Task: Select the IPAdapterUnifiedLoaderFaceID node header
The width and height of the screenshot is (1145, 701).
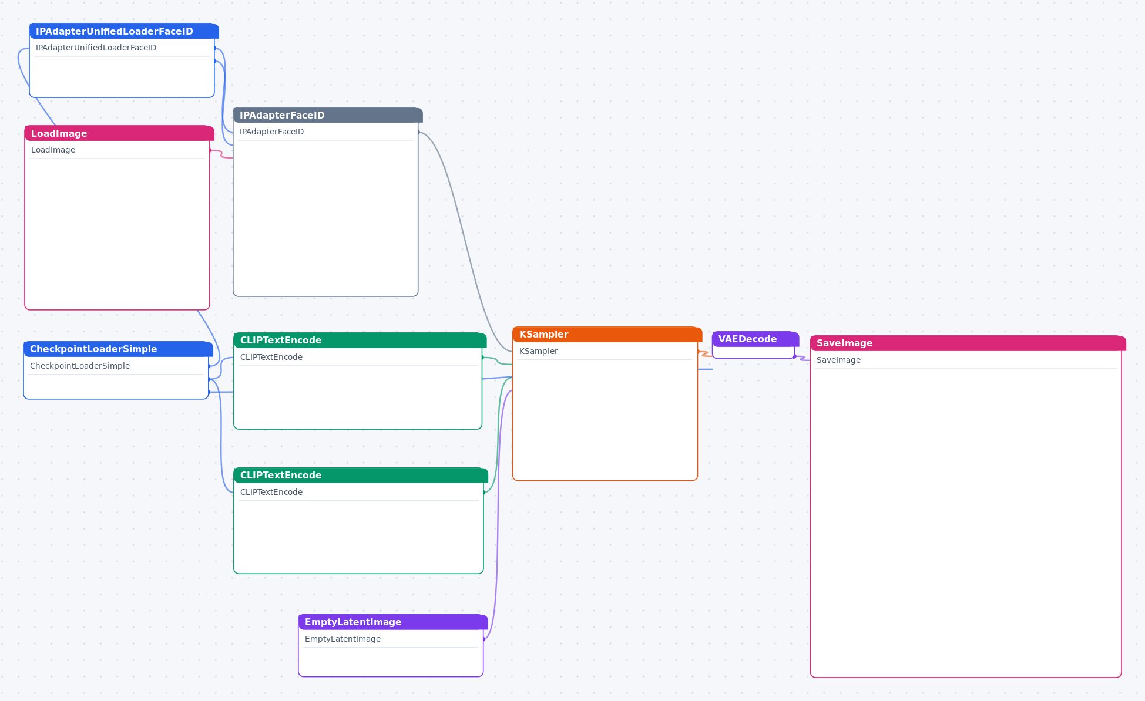Action: 124,31
